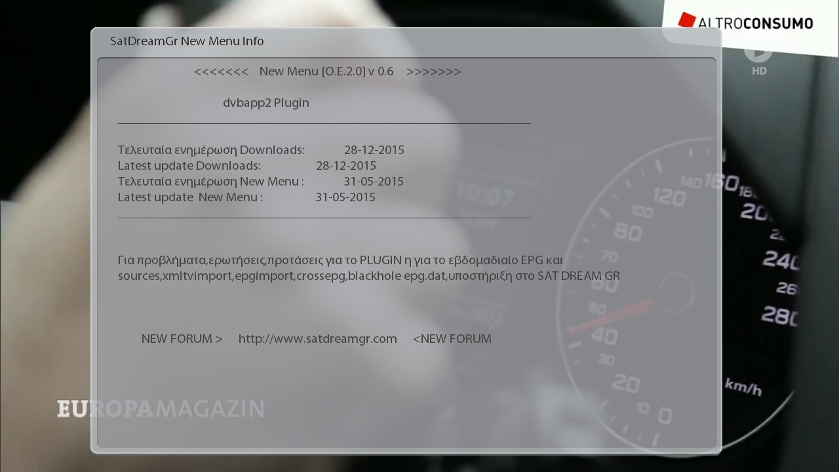Screen dimensions: 839x472
Task: Click 'New Menu [O.E.2.0] v 0.6' header text
Action: click(326, 71)
